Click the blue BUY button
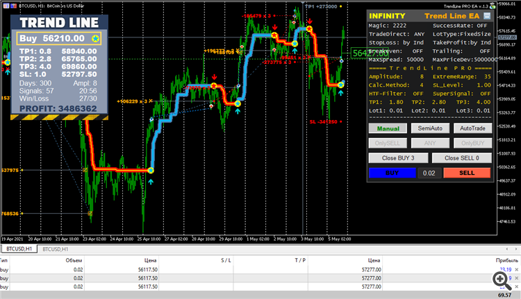The height and width of the screenshot is (299, 521). (392, 173)
